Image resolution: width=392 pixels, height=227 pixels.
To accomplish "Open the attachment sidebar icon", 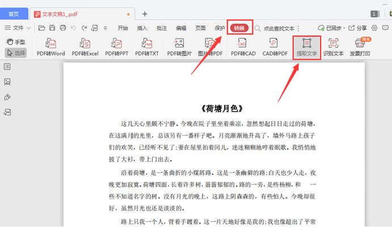I will 7,97.
